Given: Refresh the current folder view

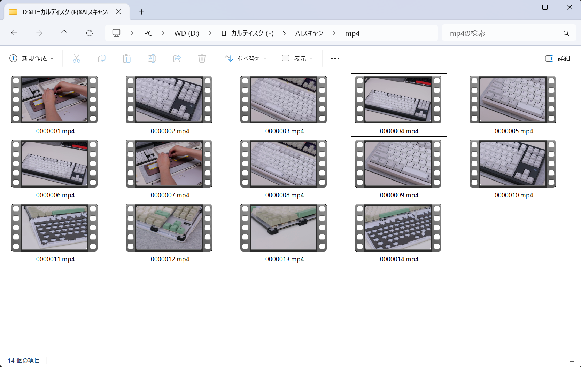Looking at the screenshot, I should tap(90, 33).
